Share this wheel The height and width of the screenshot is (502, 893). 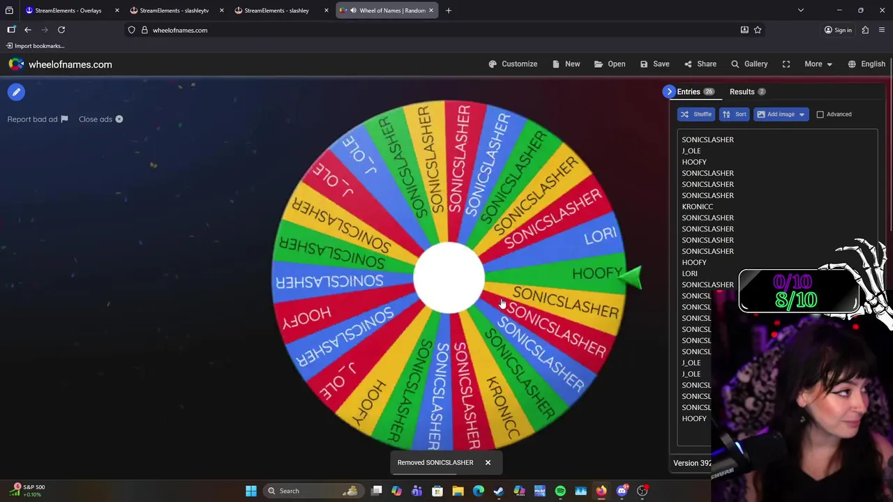point(700,64)
